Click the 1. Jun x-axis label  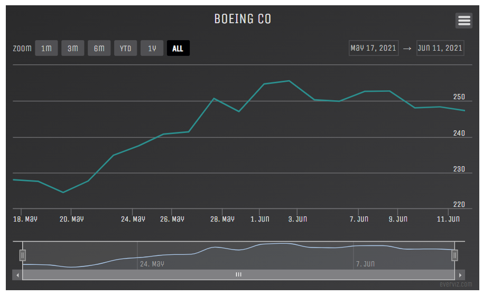pyautogui.click(x=260, y=219)
